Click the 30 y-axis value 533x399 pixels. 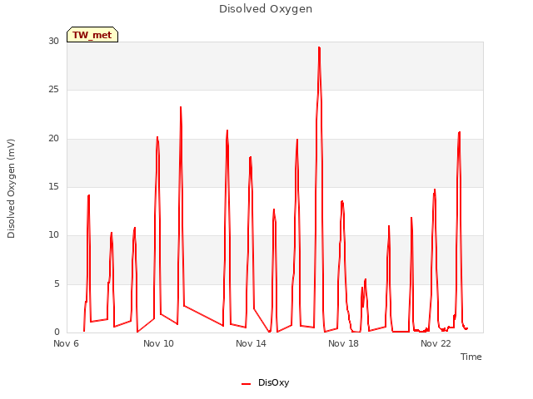tap(53, 42)
